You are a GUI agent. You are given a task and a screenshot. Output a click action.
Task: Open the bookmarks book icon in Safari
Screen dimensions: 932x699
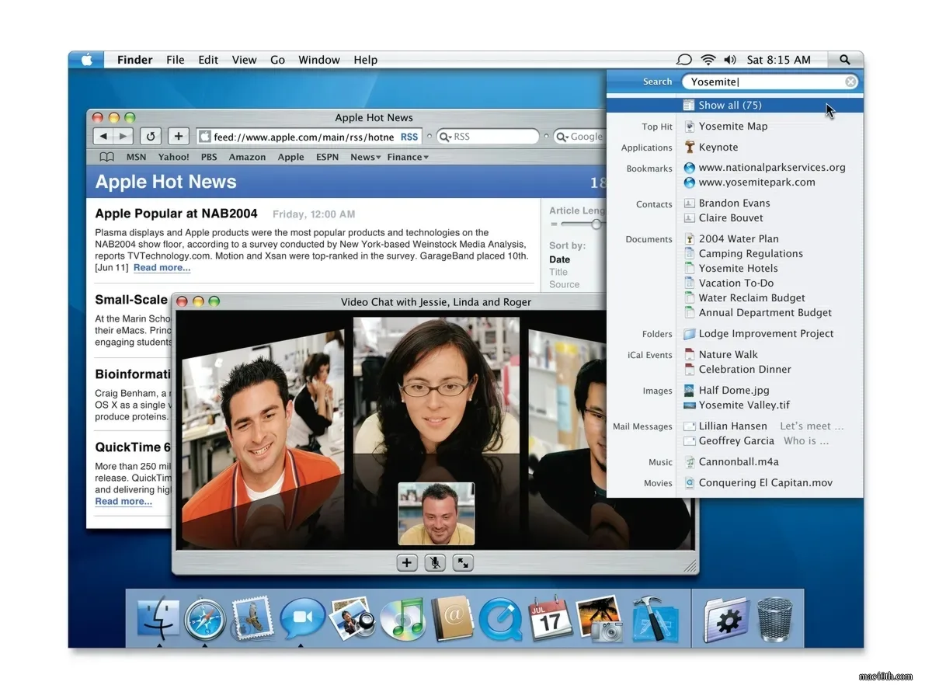pyautogui.click(x=106, y=156)
